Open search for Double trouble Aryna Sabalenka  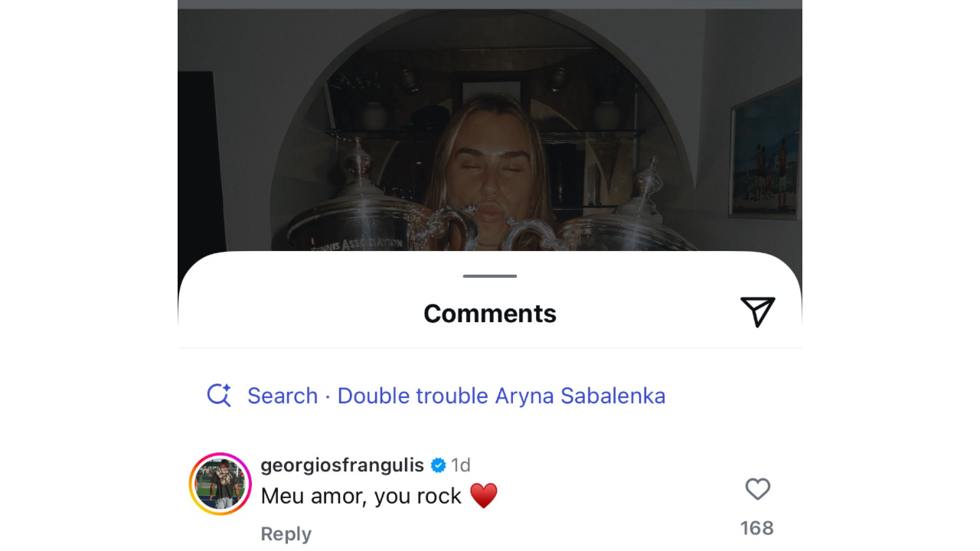[456, 396]
